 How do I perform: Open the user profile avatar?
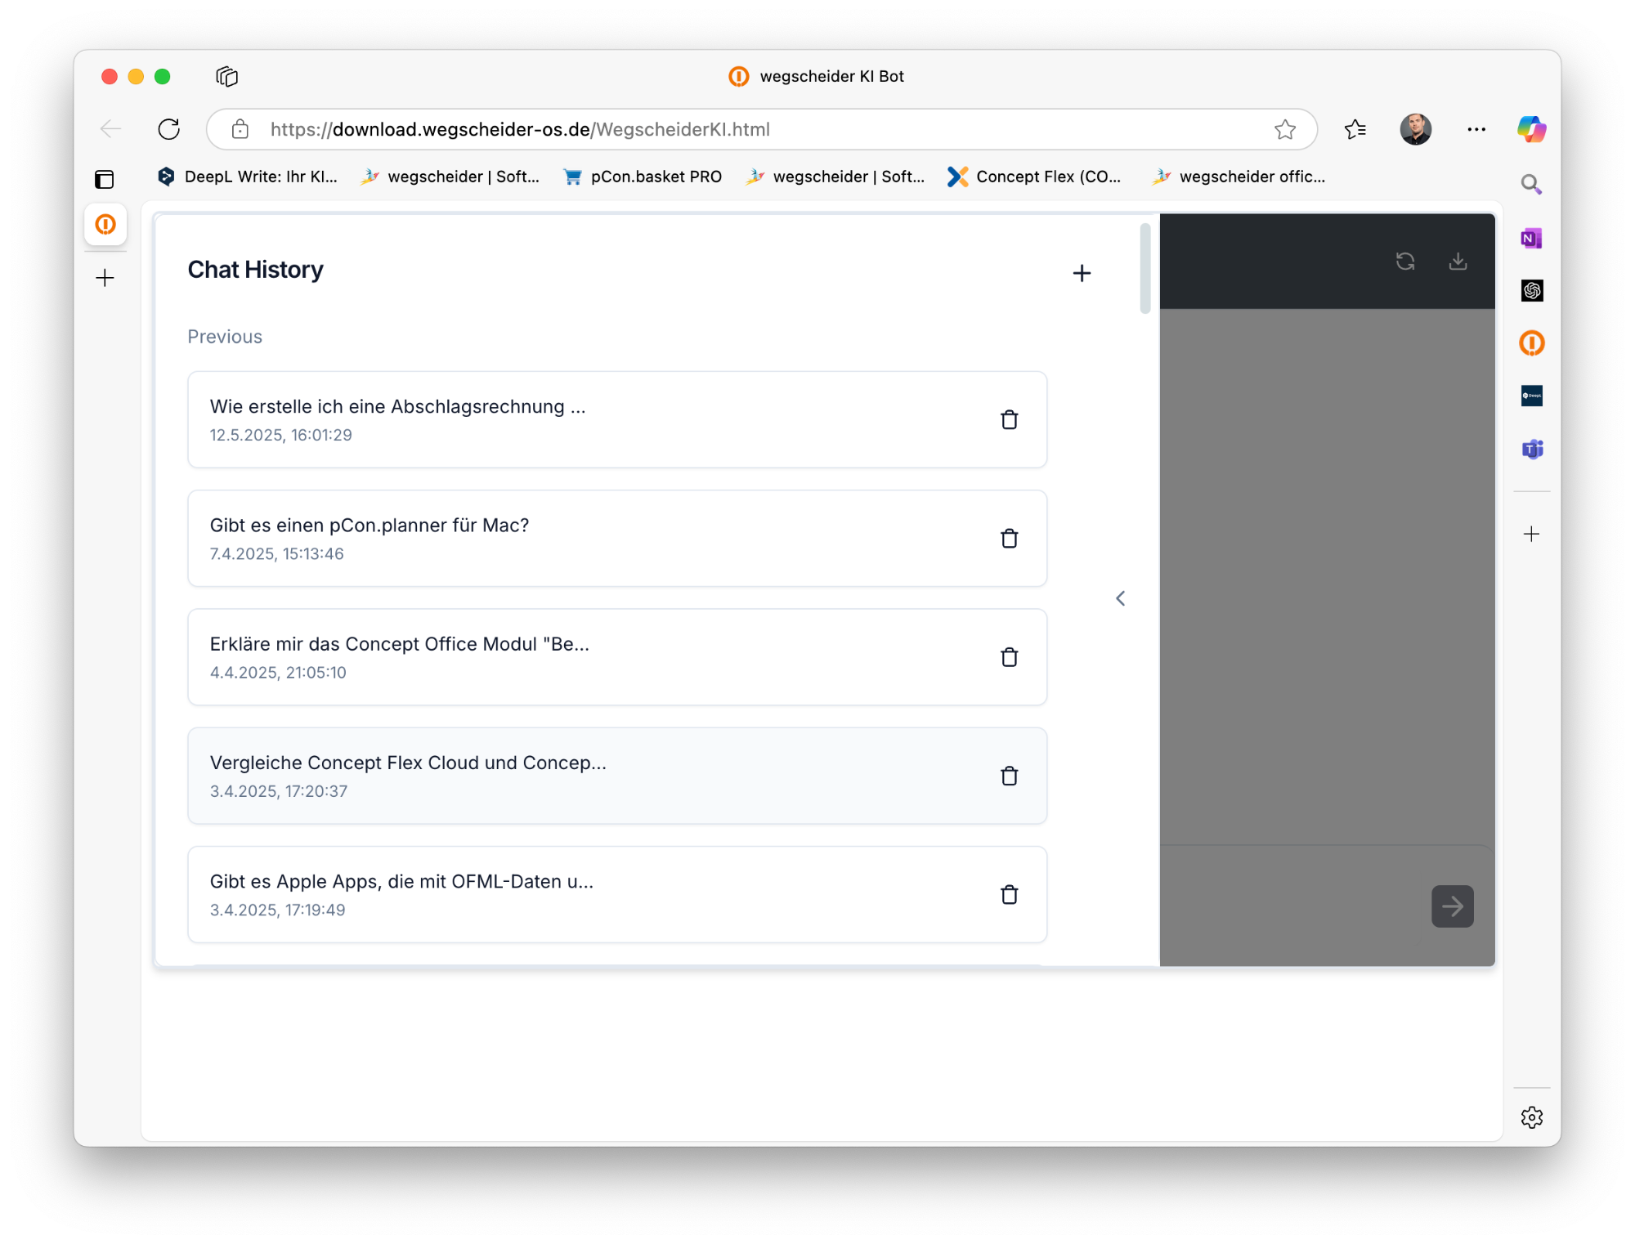click(x=1415, y=129)
